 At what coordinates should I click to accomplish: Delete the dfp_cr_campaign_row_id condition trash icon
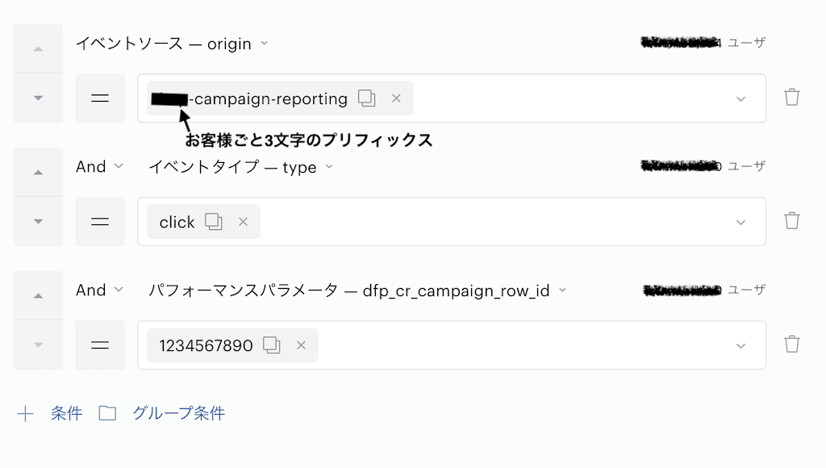point(792,344)
